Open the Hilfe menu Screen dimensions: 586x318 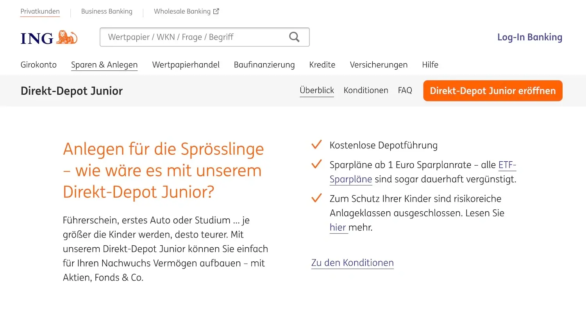[430, 64]
